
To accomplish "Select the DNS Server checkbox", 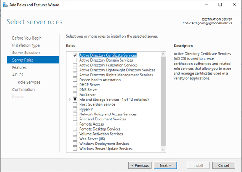I will (75, 89).
